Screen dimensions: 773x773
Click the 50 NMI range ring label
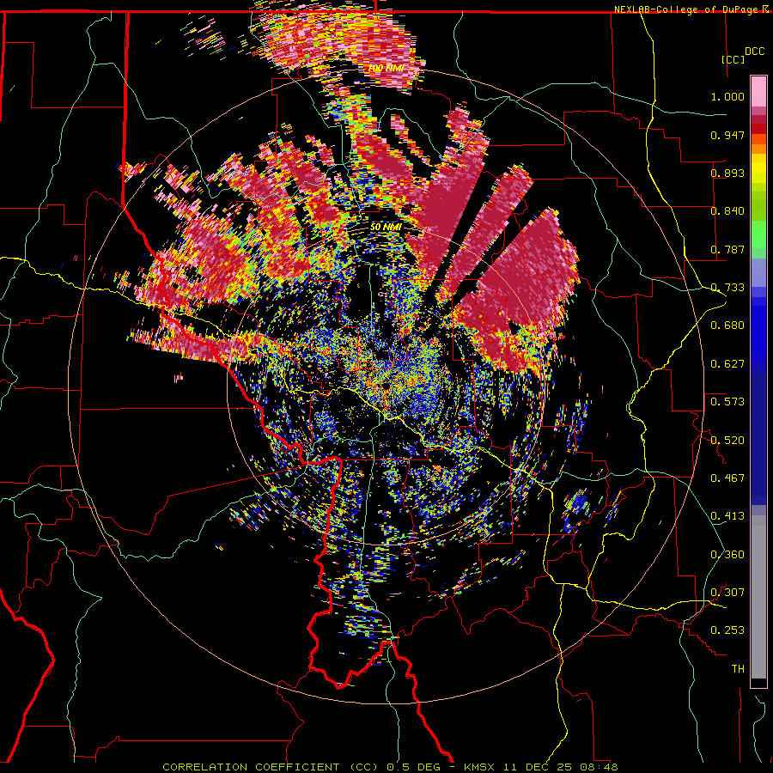tap(386, 228)
